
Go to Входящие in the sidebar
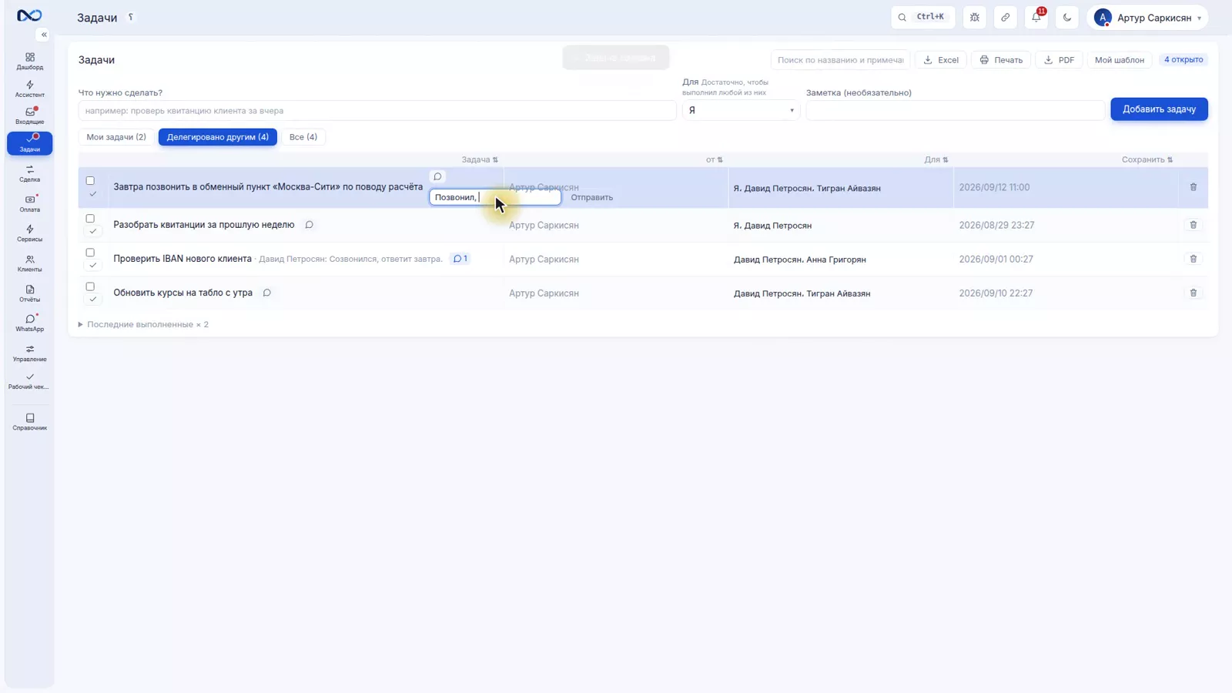pos(29,116)
